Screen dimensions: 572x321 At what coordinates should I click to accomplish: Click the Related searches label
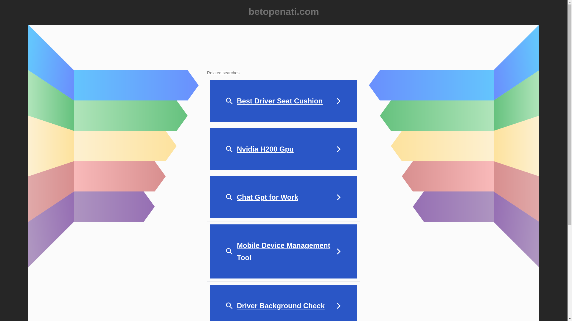[223, 73]
